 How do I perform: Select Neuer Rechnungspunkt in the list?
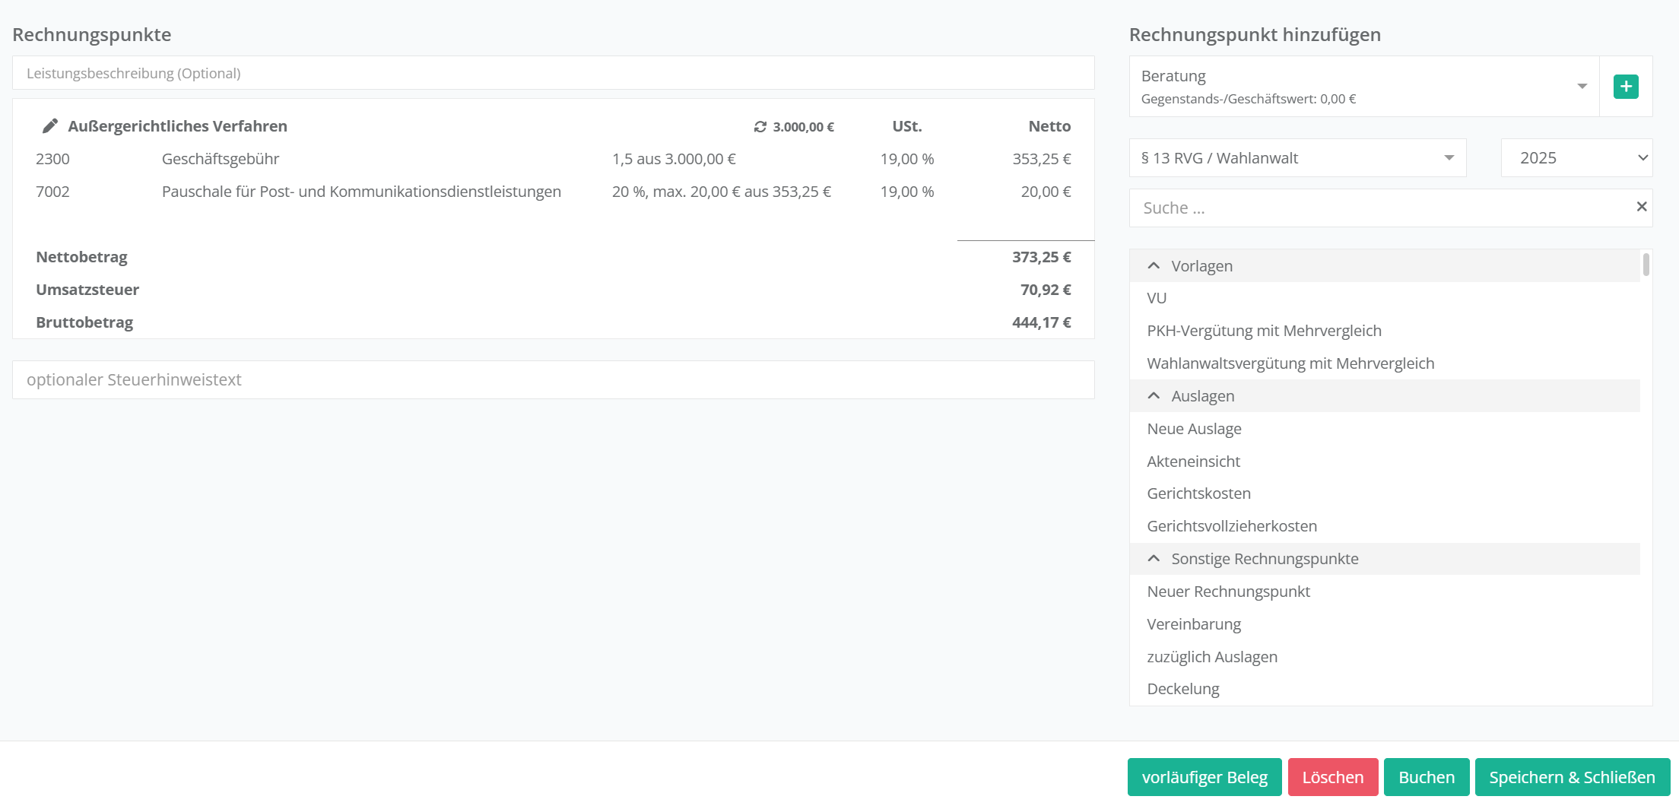point(1228,592)
